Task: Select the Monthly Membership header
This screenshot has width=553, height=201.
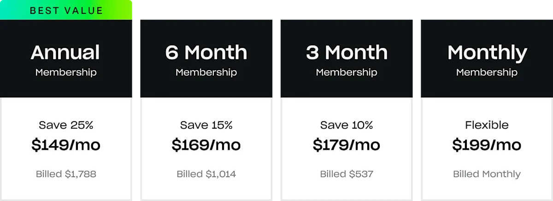Action: coord(487,59)
